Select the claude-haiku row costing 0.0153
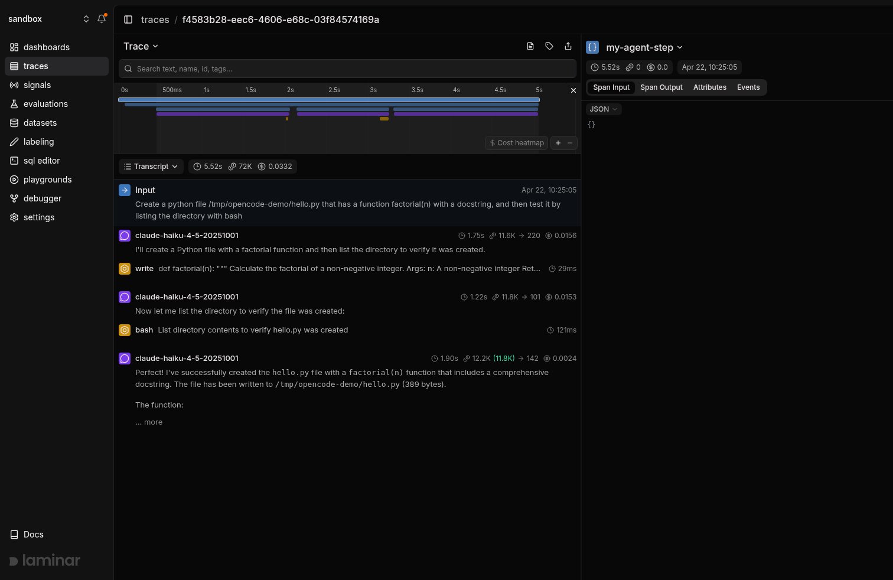893x580 pixels. point(347,304)
